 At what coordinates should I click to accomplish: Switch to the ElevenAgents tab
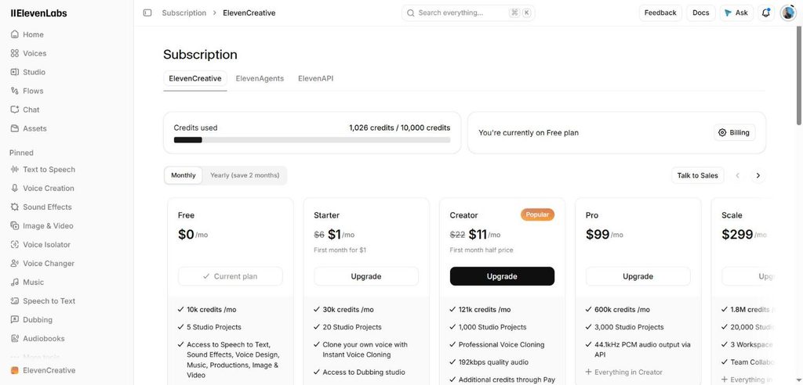coord(260,79)
